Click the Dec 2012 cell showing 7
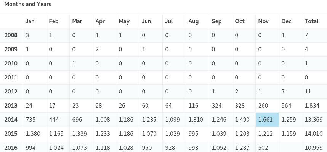 tap(283, 92)
